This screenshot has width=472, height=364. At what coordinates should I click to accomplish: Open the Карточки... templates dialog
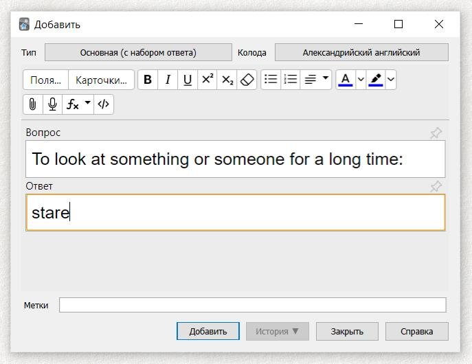pyautogui.click(x=101, y=80)
